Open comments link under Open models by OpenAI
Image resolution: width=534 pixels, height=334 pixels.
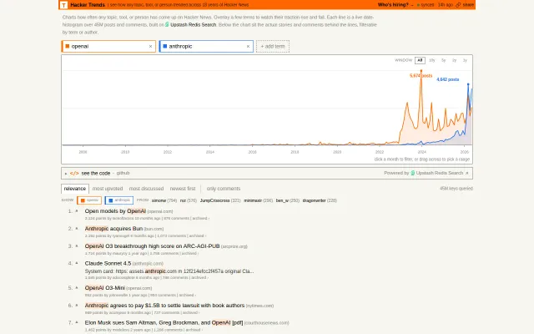click(x=176, y=218)
